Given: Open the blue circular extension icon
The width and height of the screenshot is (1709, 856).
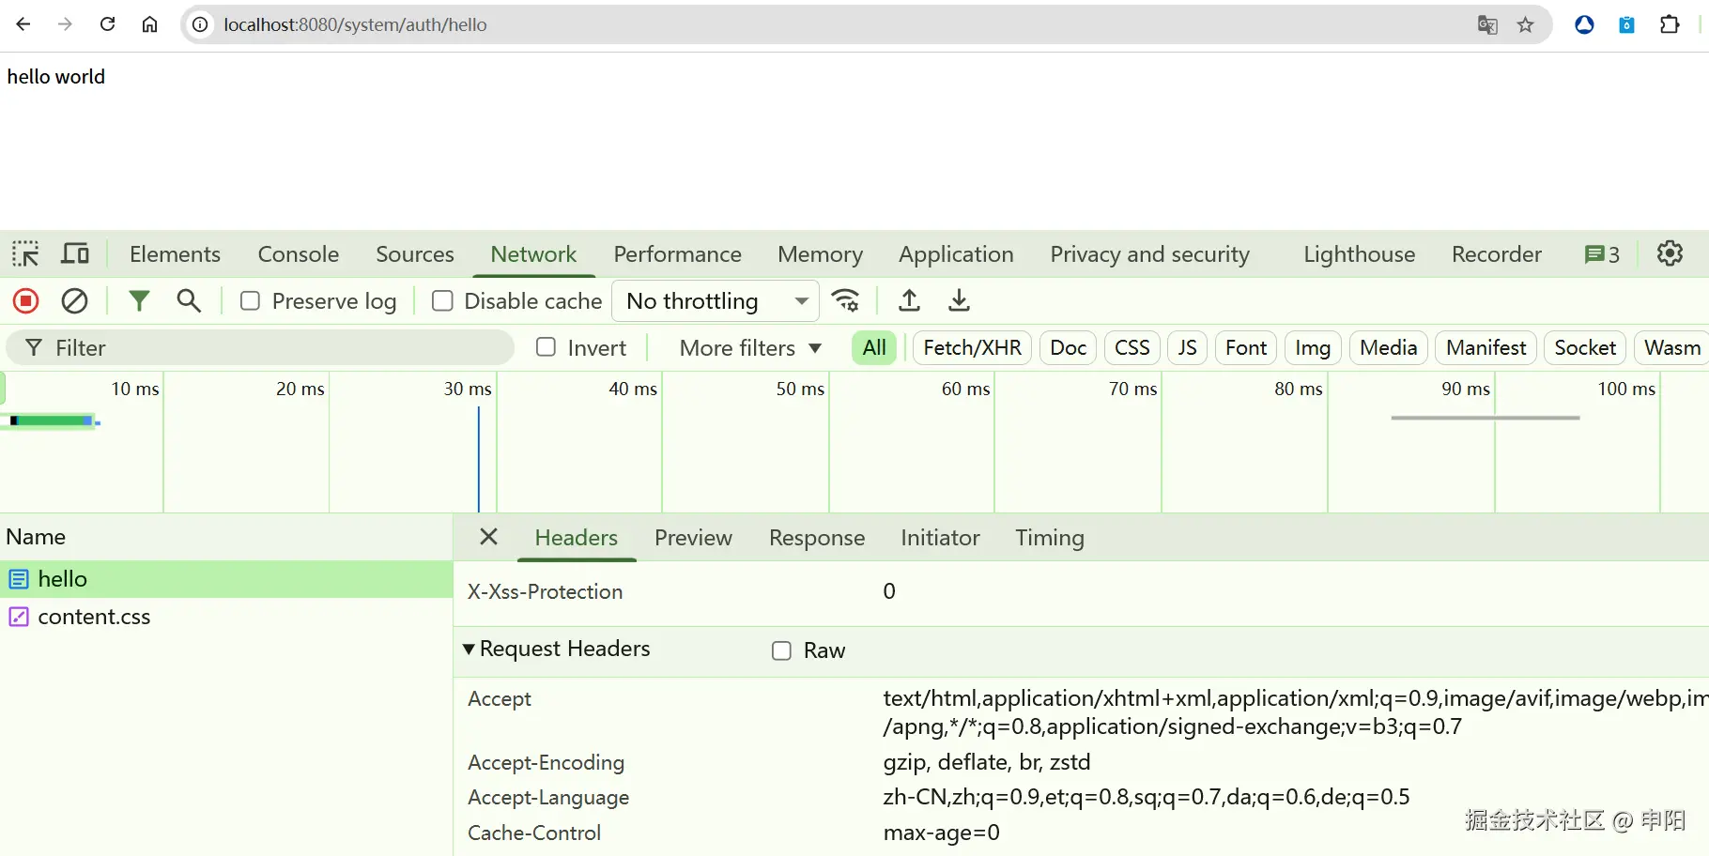Looking at the screenshot, I should [1584, 24].
